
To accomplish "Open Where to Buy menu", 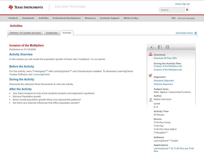I will [x=131, y=18].
